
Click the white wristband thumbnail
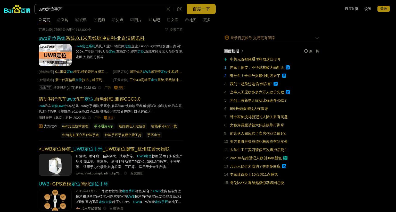55,165
